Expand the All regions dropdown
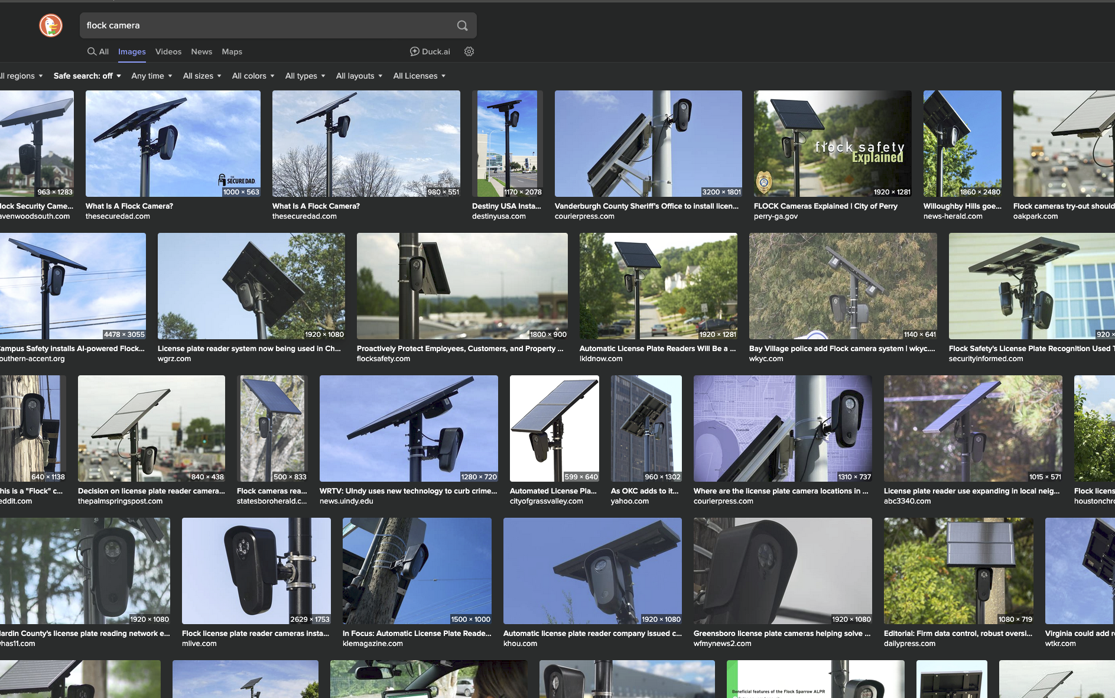1115x698 pixels. tap(21, 76)
